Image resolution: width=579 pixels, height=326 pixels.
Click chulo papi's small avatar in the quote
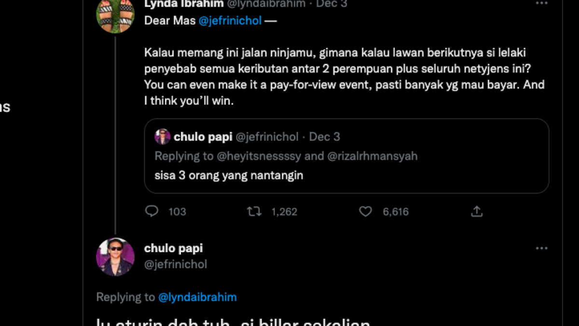163,137
